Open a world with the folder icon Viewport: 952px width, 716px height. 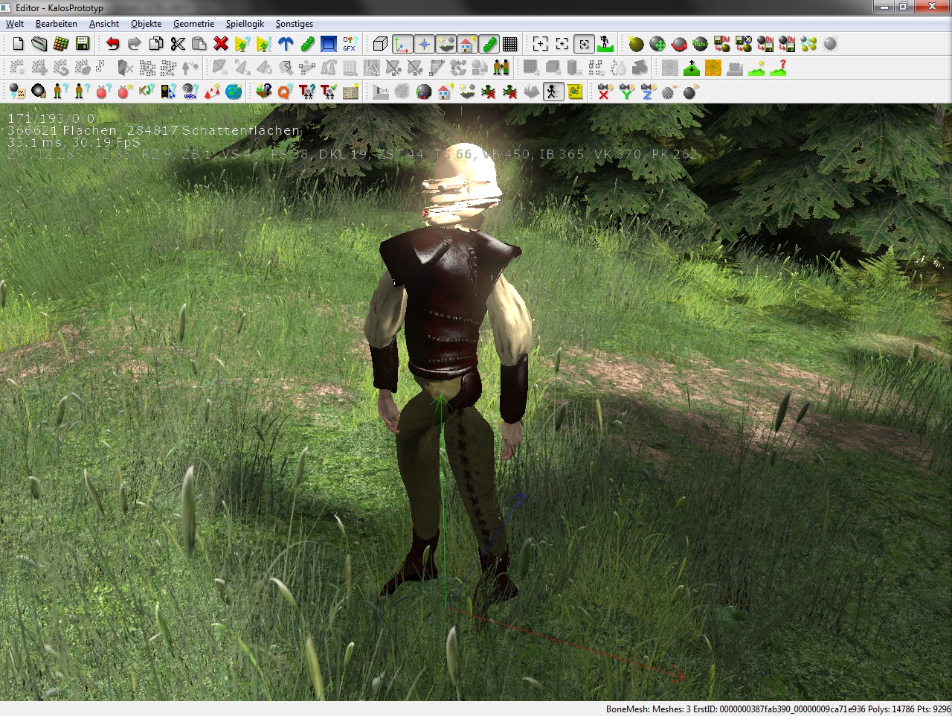39,44
